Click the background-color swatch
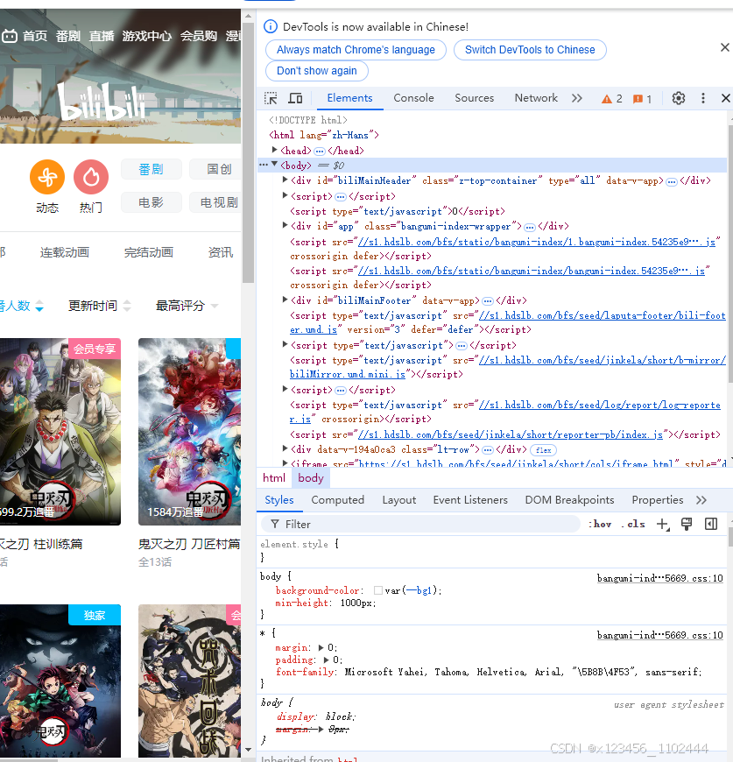The width and height of the screenshot is (733, 762). coord(378,590)
